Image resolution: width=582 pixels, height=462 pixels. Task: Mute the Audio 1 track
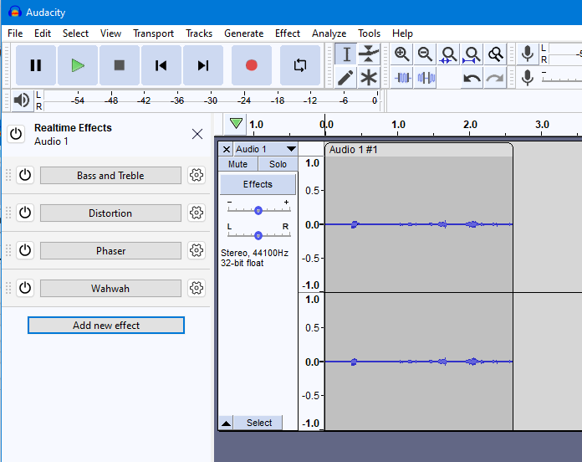tap(238, 164)
